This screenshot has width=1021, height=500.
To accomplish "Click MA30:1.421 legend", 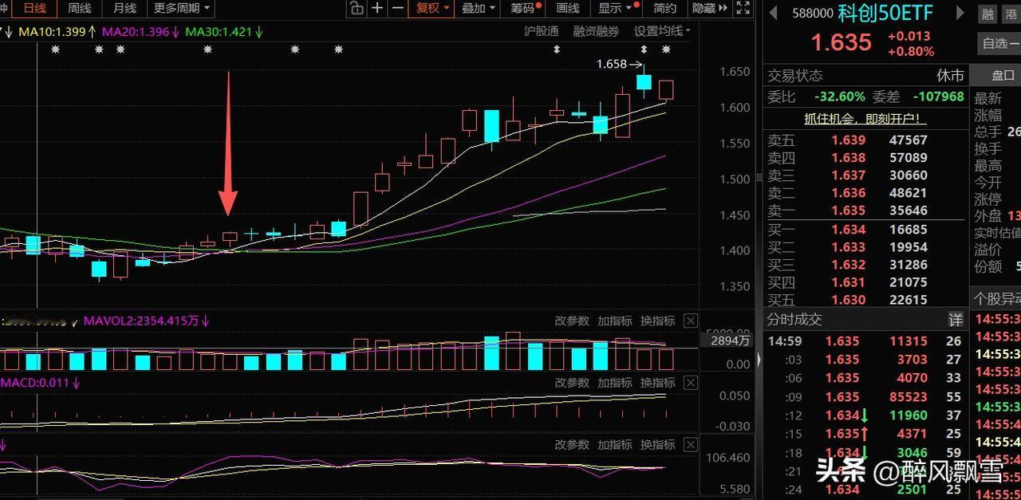I will [224, 32].
